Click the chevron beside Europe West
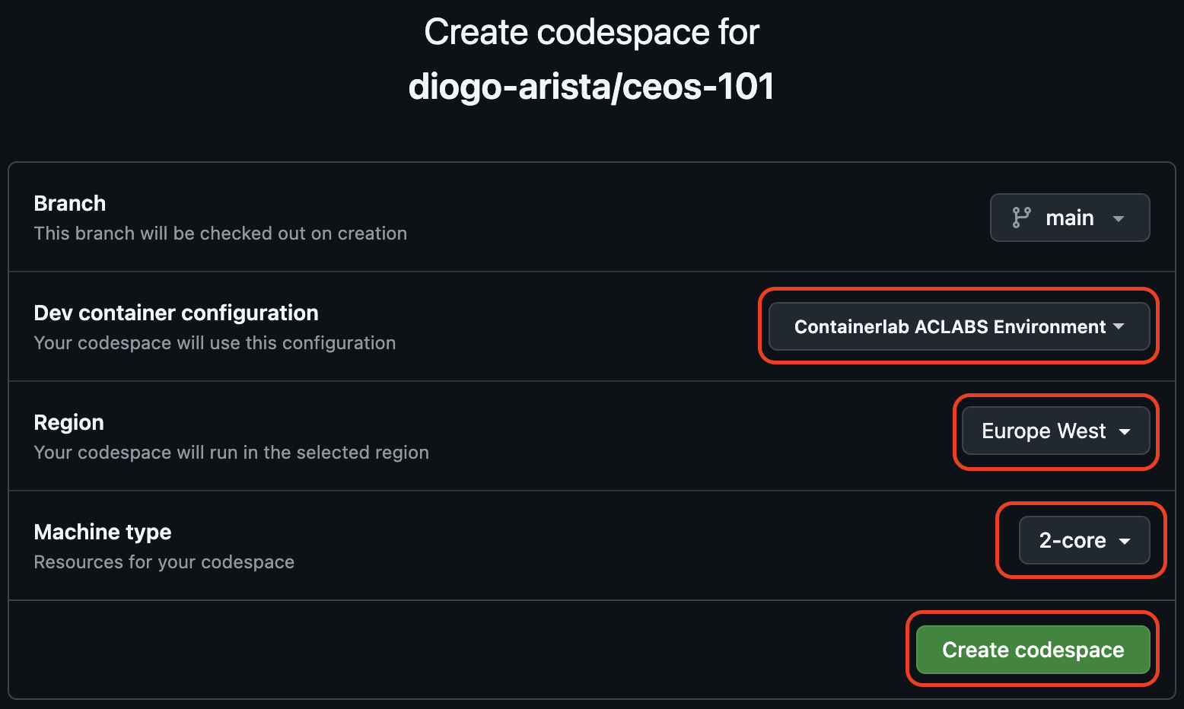This screenshot has height=709, width=1184. pos(1125,431)
